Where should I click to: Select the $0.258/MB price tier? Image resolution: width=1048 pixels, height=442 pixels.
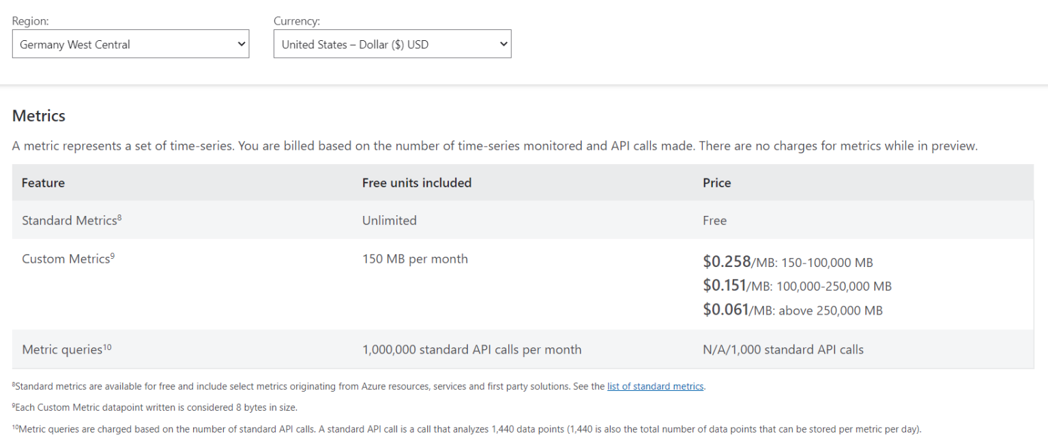tap(787, 262)
